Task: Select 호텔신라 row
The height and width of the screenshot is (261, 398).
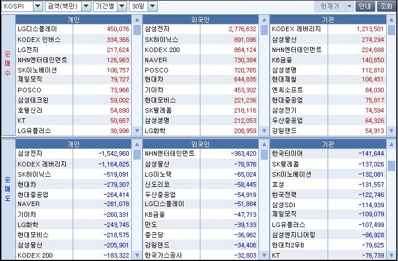Action: 74,110
